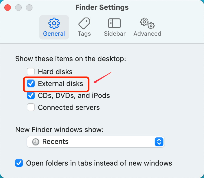Enable the Hard disks checkbox
204x178 pixels.
31,71
